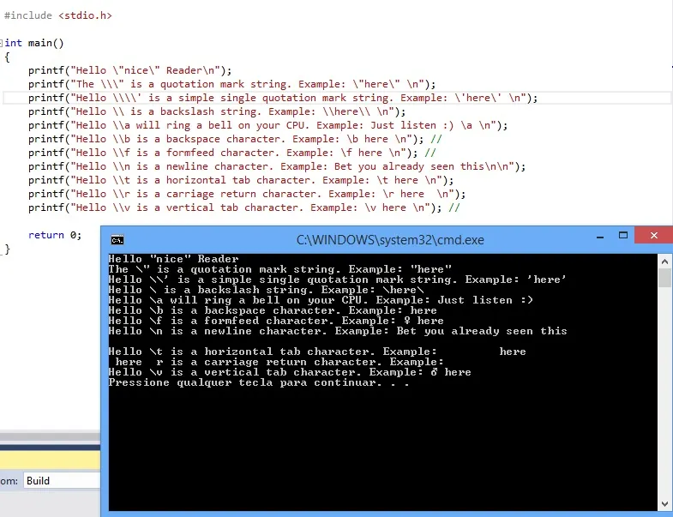Click the printf line about single quotation mark
The width and height of the screenshot is (673, 517).
[x=283, y=98]
